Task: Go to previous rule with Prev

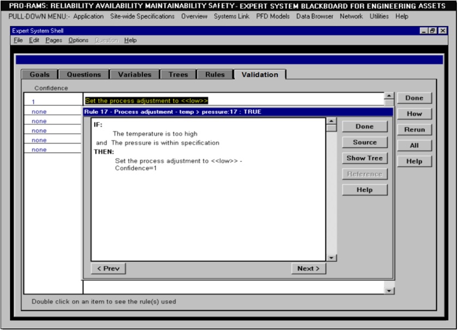Action: 109,268
